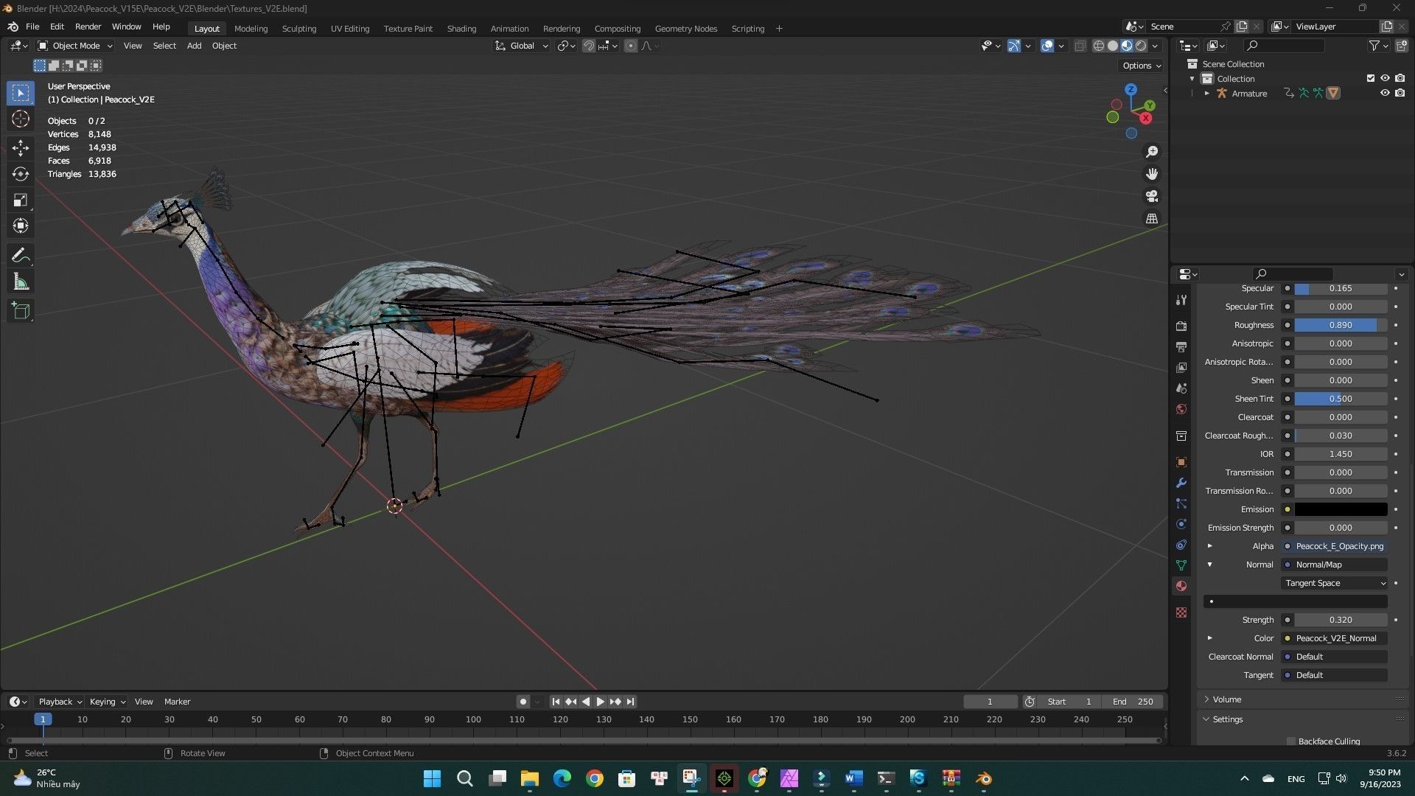Toggle auto keying record button
The image size is (1415, 796).
tap(523, 702)
